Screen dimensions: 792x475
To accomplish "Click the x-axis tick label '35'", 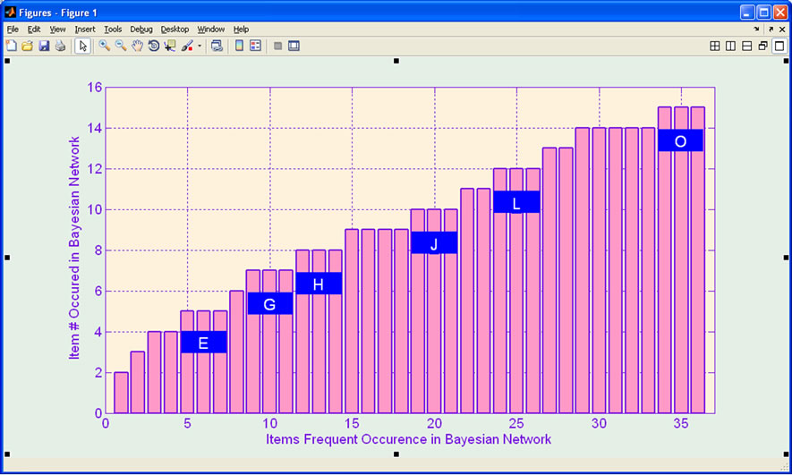I will point(681,423).
